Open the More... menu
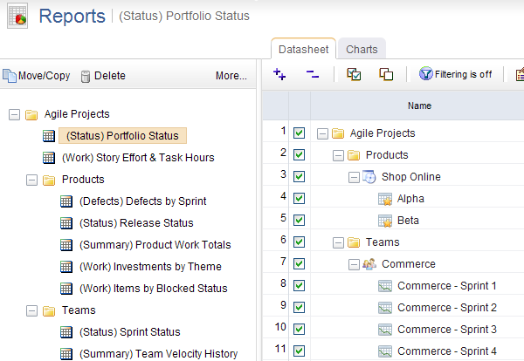Viewport: 524px width, 361px height. tap(231, 76)
